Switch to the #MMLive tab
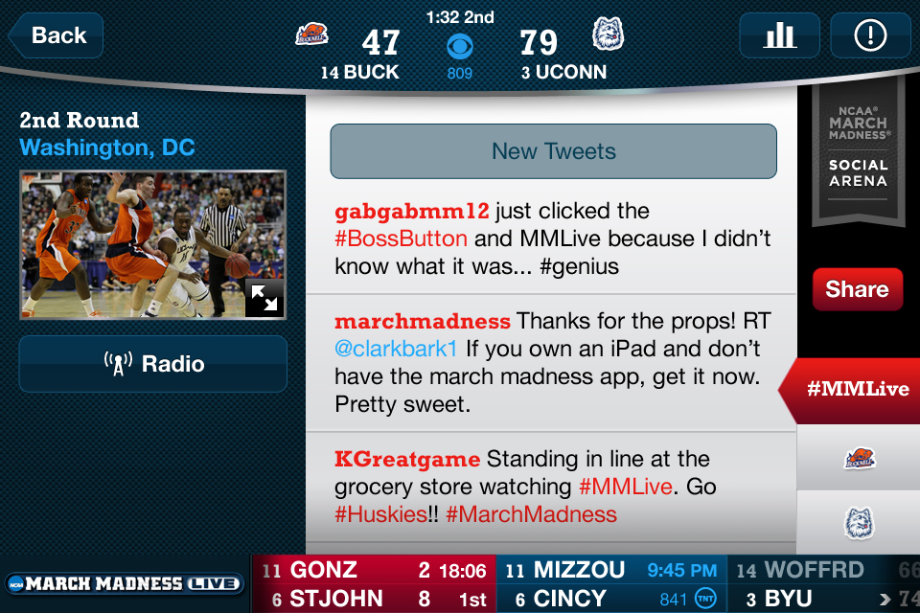 [851, 389]
